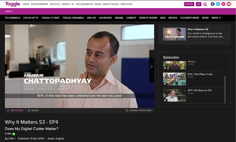Open Toggle's Instagram page icon
Screen dimensions: 236x142
pyautogui.click(x=223, y=4)
